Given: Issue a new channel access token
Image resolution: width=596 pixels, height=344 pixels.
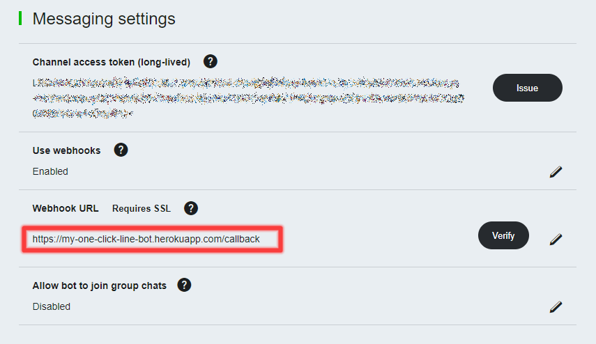Looking at the screenshot, I should pyautogui.click(x=528, y=88).
